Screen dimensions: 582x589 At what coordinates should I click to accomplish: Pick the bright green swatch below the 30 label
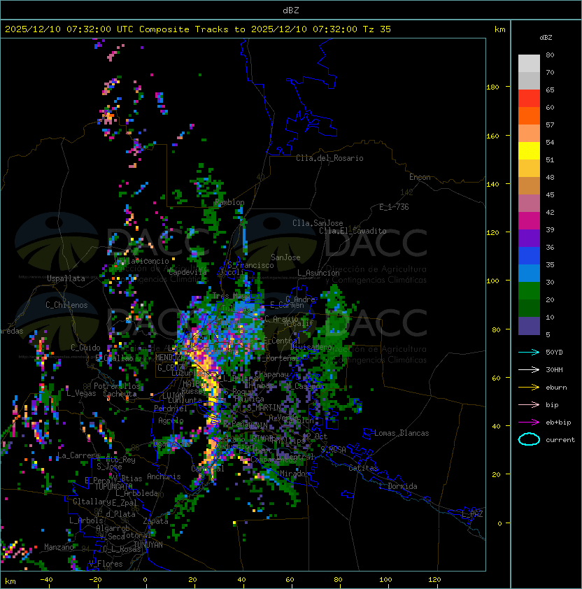coord(529,291)
